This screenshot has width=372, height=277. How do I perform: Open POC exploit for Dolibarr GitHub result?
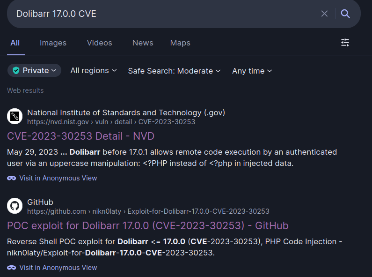pyautogui.click(x=147, y=225)
